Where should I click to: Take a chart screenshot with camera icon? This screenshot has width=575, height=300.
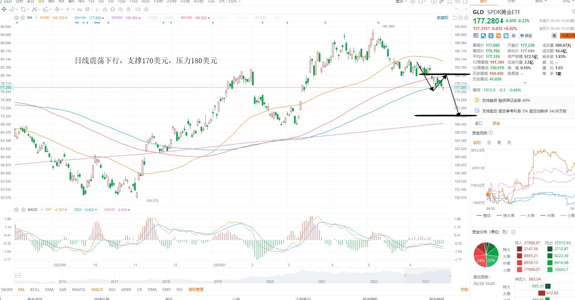pos(434,2)
